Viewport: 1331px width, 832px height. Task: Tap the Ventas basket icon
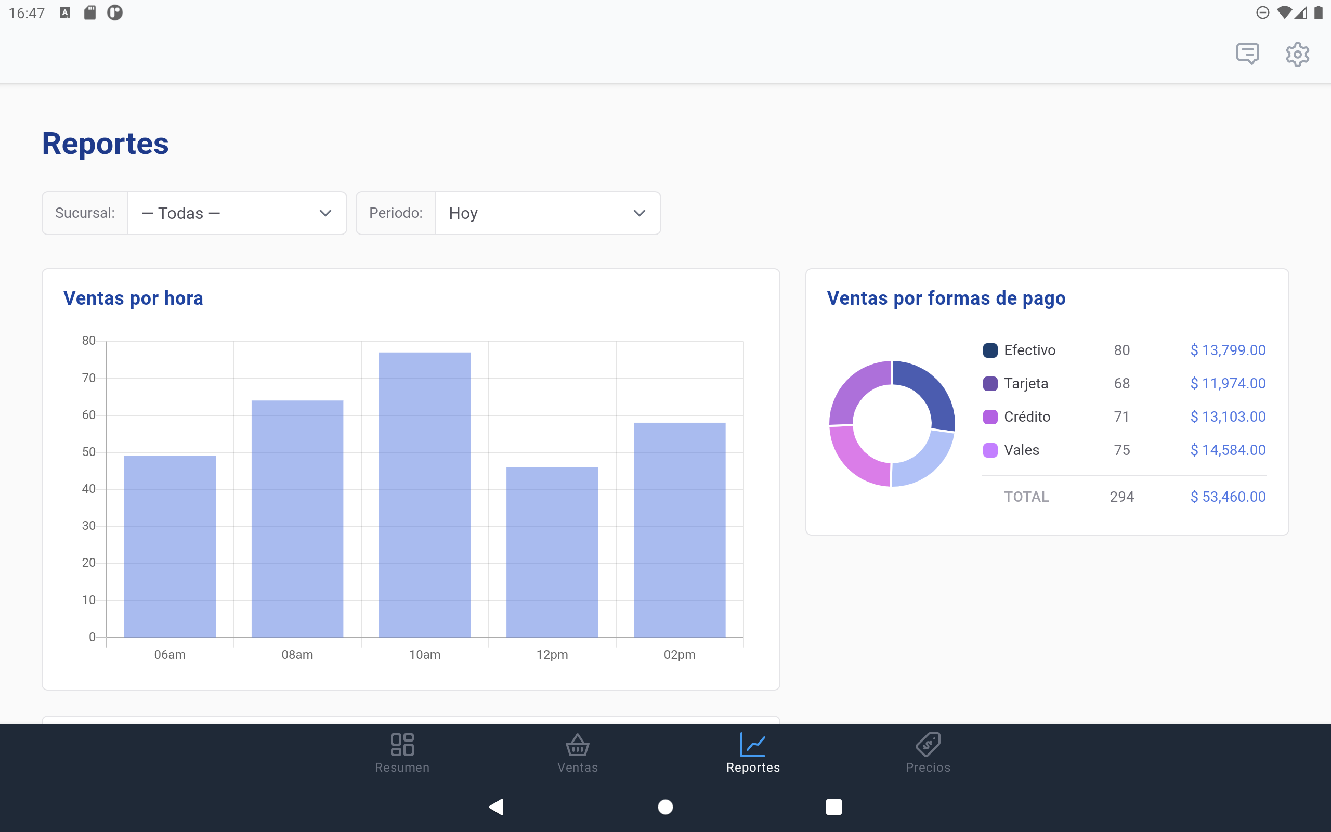pyautogui.click(x=578, y=745)
